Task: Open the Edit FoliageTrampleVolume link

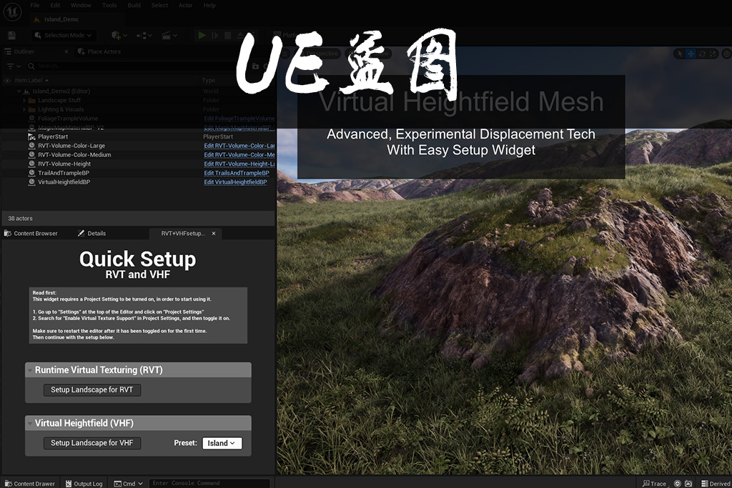Action: click(239, 119)
